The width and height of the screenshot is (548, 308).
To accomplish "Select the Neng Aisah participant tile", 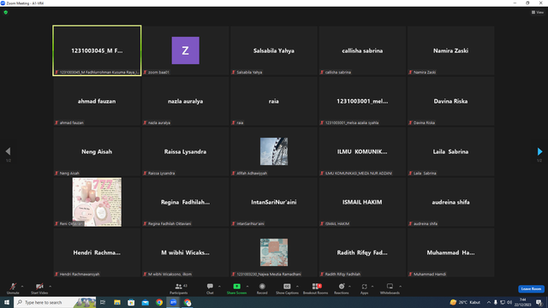I will pos(97,151).
